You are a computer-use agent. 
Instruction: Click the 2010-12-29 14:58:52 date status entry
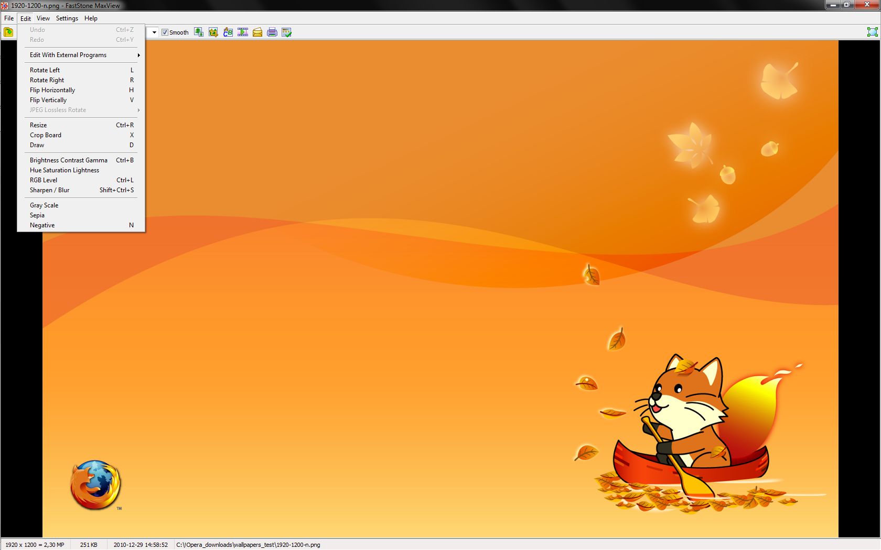coord(141,545)
